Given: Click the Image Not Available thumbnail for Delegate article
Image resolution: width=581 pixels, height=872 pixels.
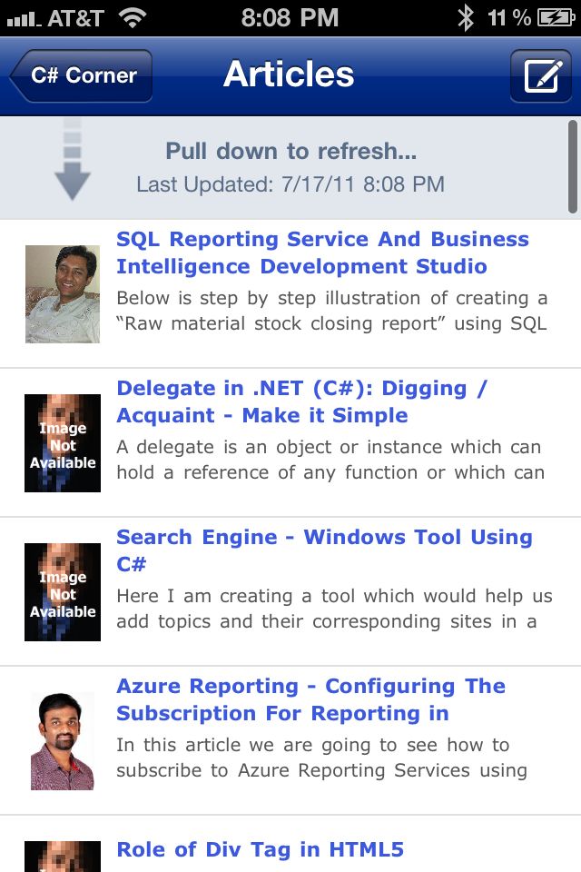Looking at the screenshot, I should [62, 442].
